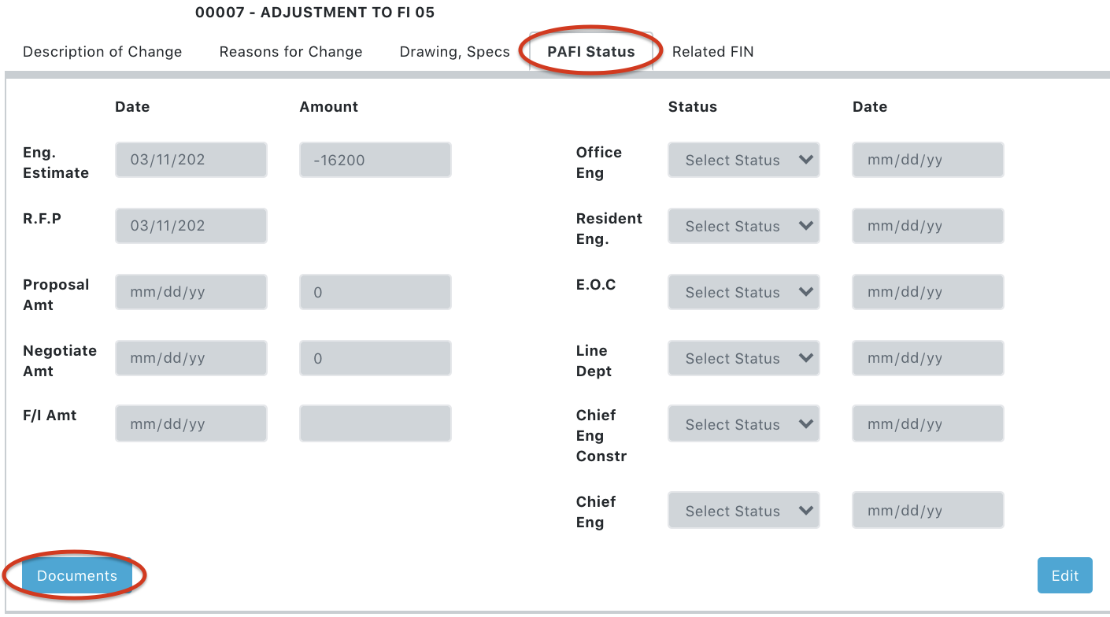
Task: Click the Edit button
Action: point(1064,575)
